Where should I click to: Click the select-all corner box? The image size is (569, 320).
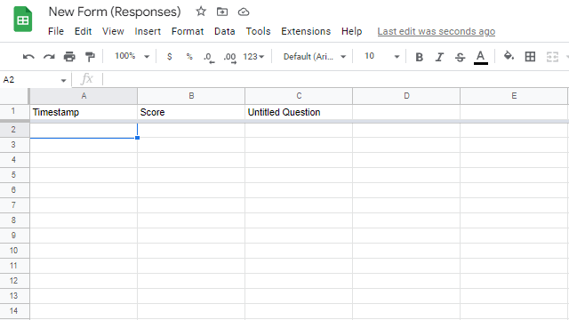coord(14,96)
